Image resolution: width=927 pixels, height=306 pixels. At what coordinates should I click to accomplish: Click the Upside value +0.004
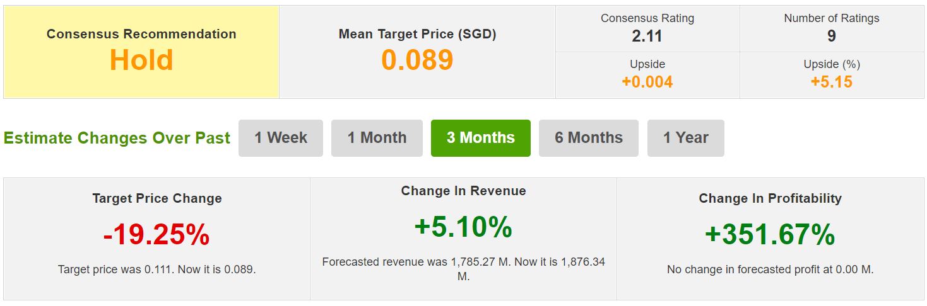tap(647, 82)
